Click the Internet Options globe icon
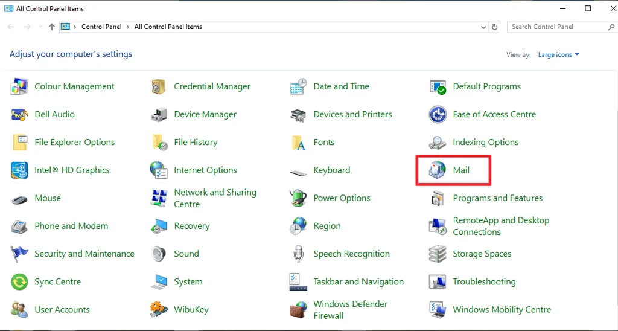618x331 pixels. point(159,170)
